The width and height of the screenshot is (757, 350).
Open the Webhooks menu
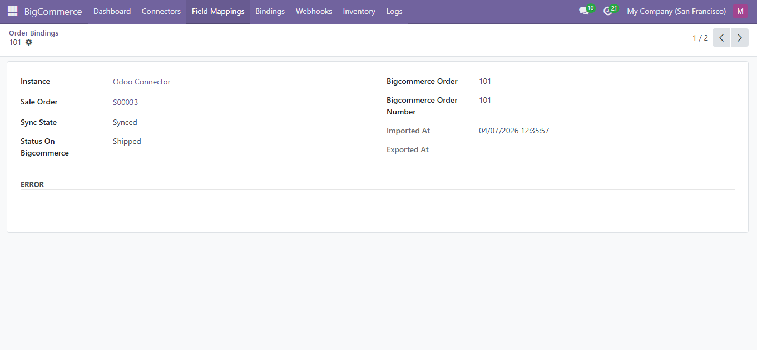click(x=314, y=11)
